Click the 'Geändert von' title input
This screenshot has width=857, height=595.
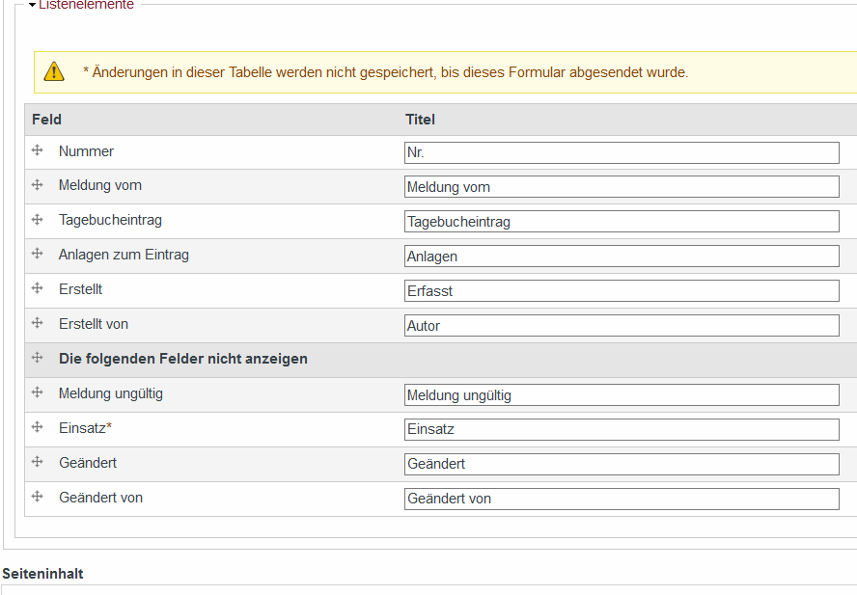pos(622,499)
